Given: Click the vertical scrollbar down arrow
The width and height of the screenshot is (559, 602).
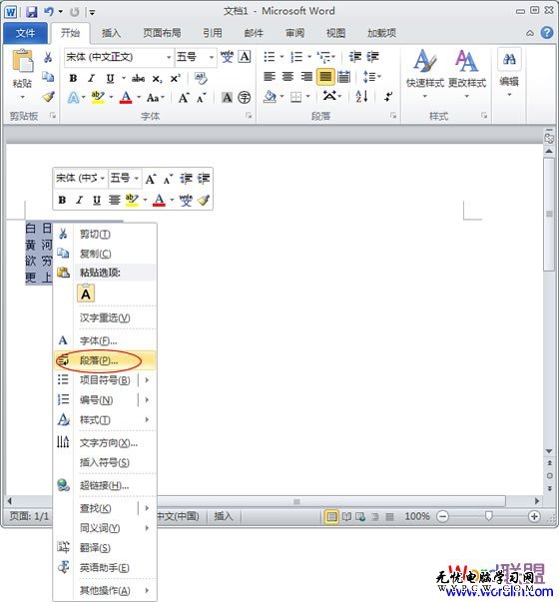Looking at the screenshot, I should click(x=549, y=451).
